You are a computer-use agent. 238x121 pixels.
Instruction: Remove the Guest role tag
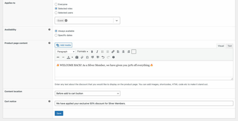(x=66, y=21)
